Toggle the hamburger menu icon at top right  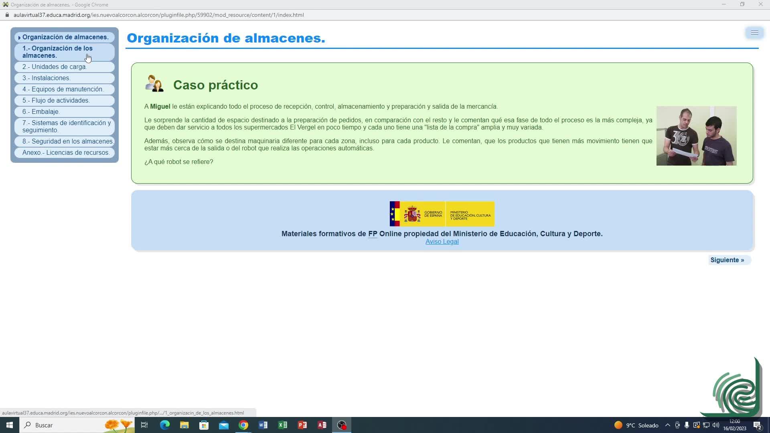click(754, 33)
